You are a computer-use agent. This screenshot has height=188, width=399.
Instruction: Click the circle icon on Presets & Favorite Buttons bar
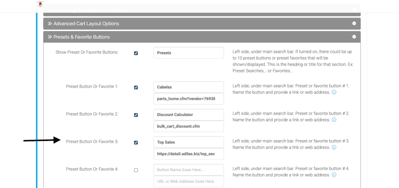point(354,37)
